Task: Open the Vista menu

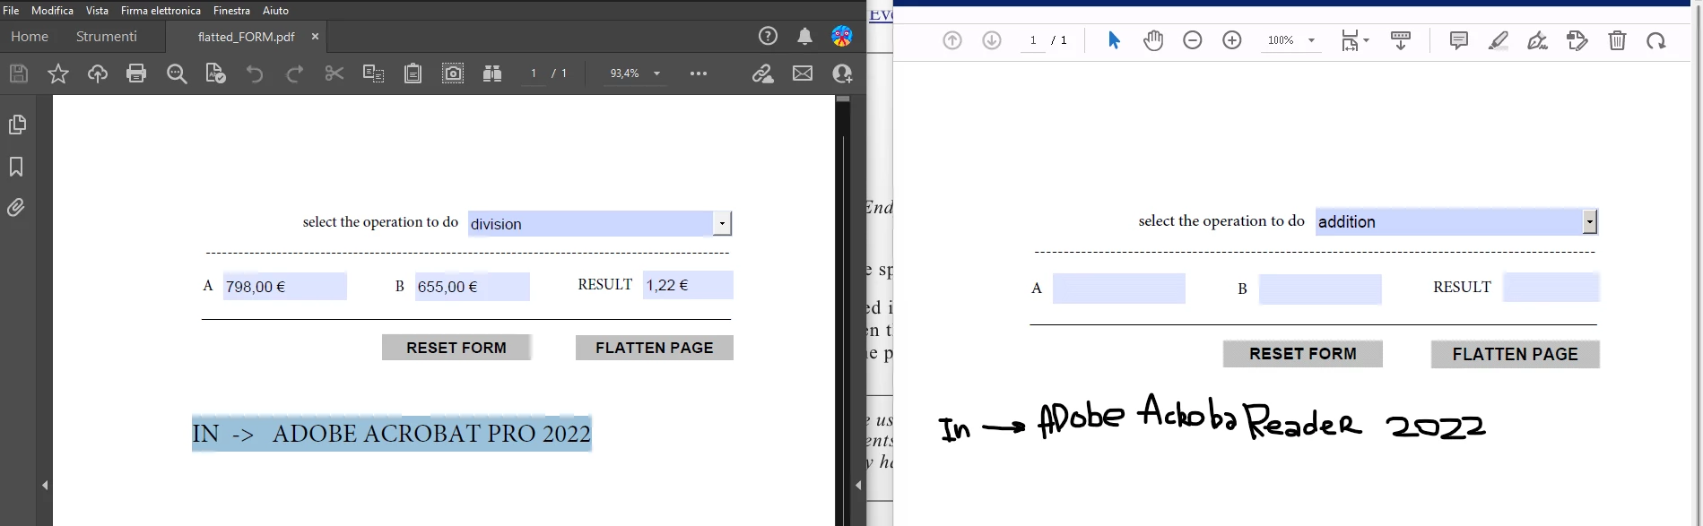Action: [97, 11]
